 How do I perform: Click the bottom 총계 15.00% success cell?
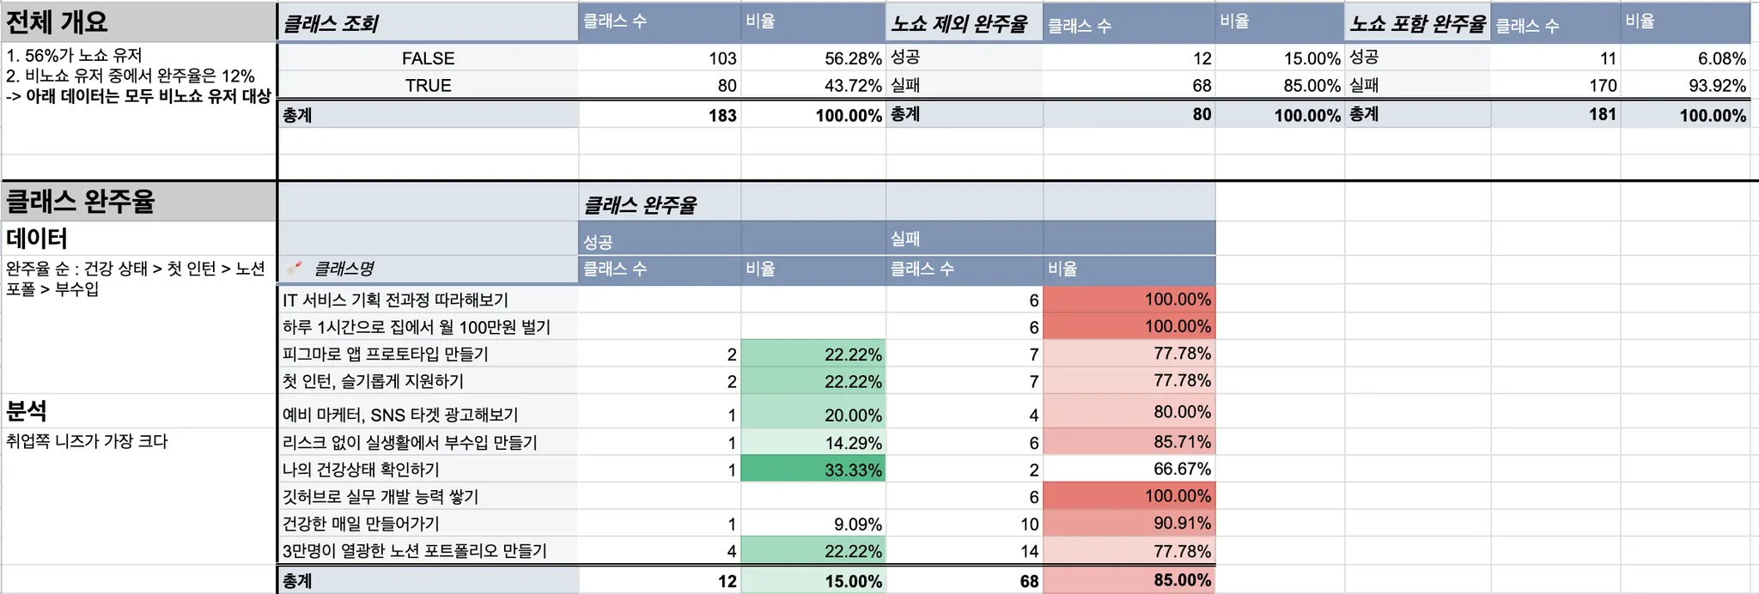pos(813,580)
